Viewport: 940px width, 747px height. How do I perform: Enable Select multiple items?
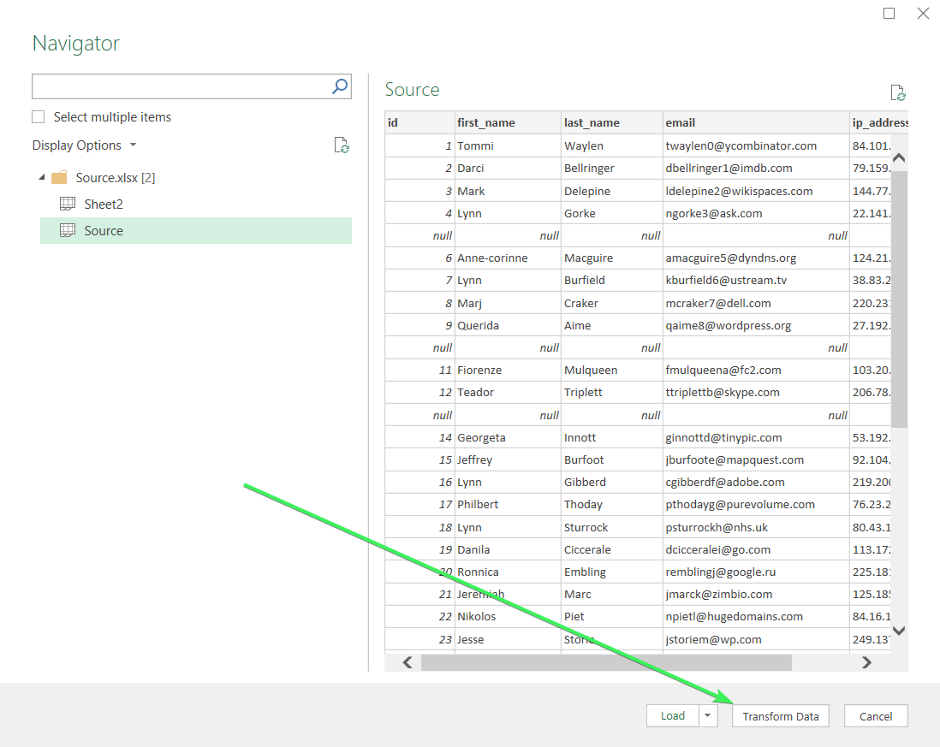pyautogui.click(x=38, y=116)
